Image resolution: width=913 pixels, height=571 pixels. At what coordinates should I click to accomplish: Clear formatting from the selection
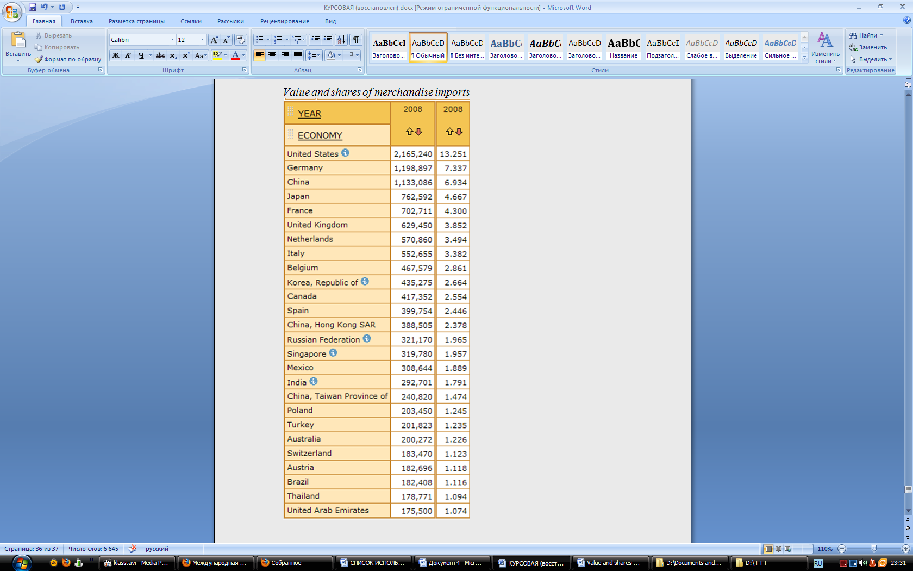[241, 40]
